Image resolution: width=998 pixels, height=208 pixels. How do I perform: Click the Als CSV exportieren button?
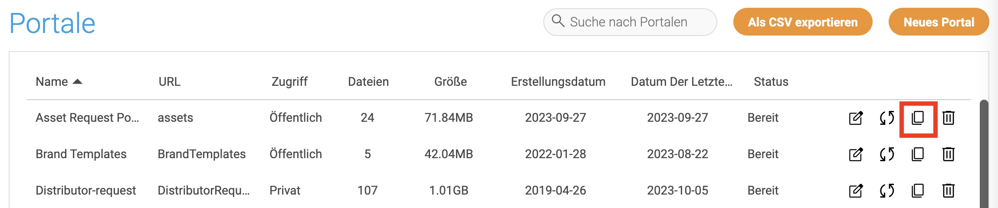(803, 22)
